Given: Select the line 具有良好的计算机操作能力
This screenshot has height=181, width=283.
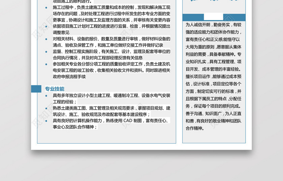Looking at the screenshot, I should coord(112,121).
